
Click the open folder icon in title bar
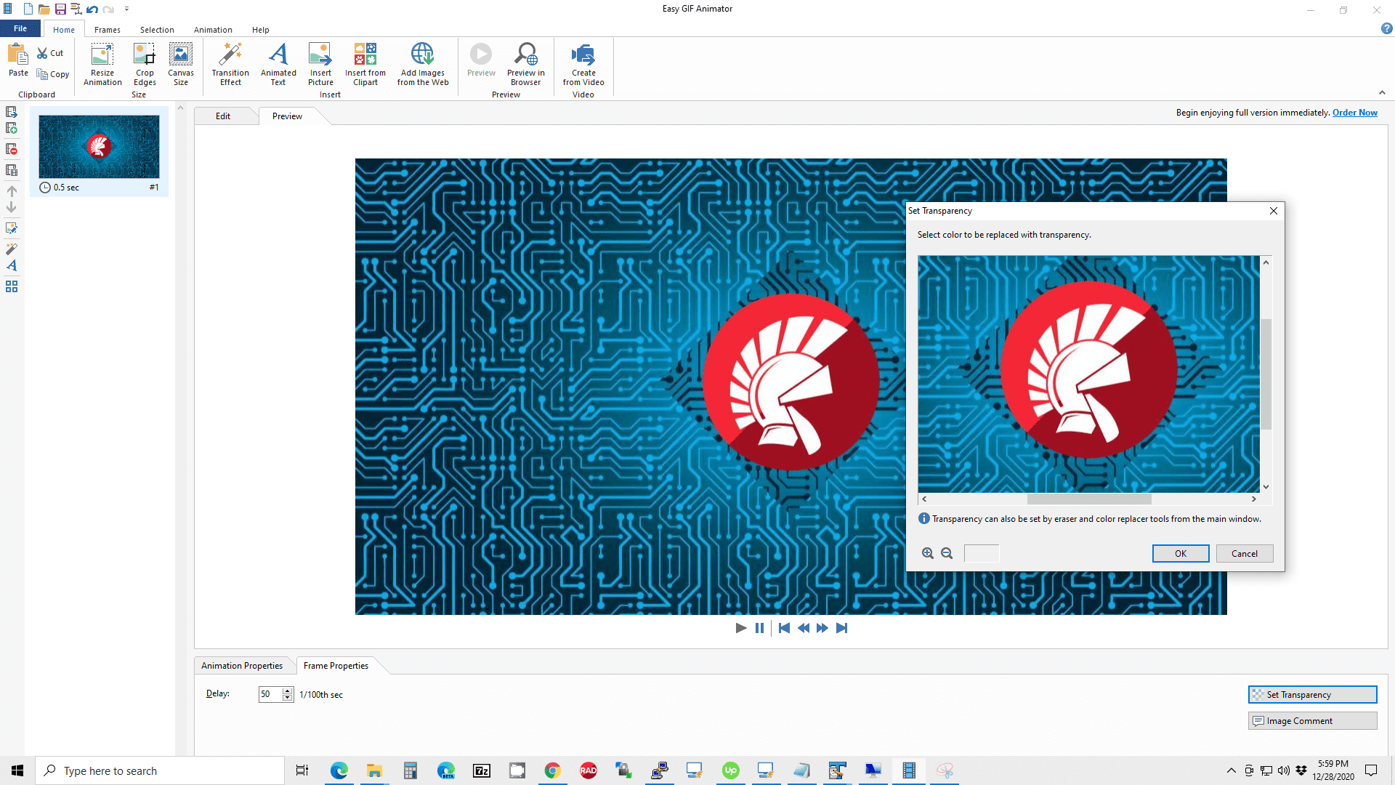coord(44,9)
